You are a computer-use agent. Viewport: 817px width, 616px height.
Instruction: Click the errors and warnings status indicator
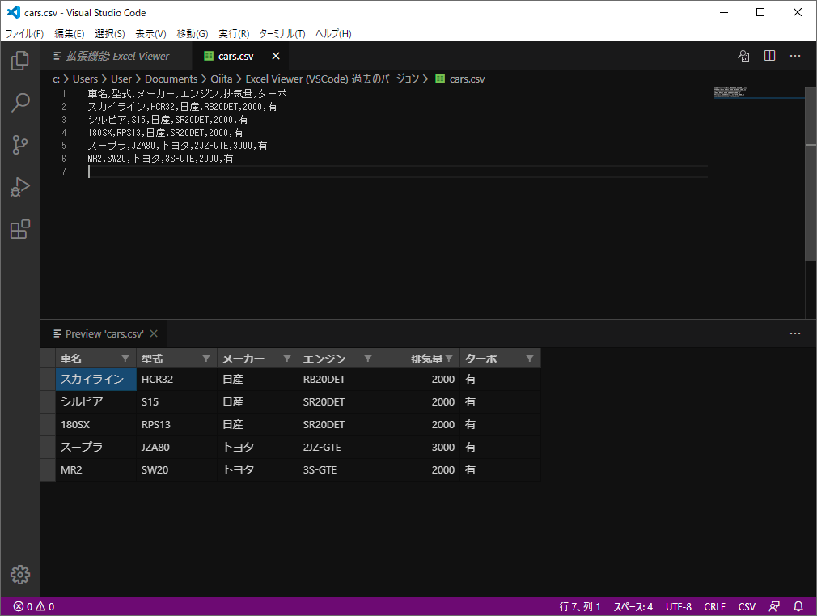(x=34, y=606)
